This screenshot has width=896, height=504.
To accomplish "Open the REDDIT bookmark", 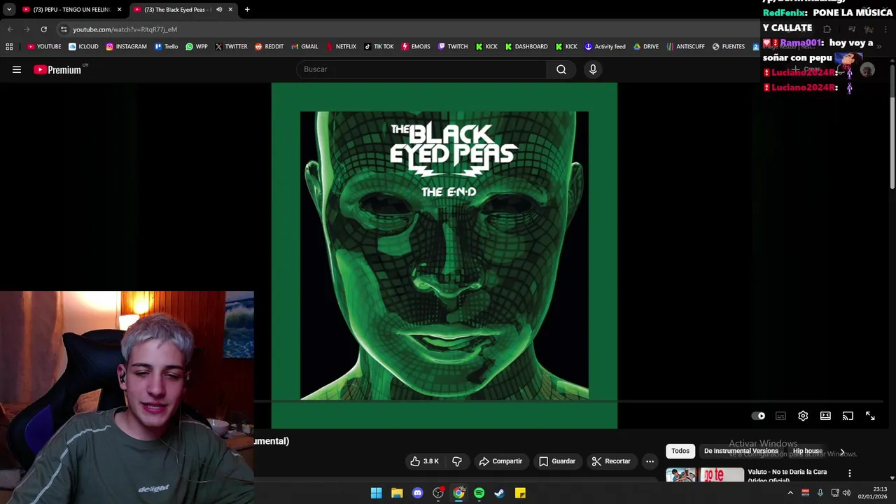I will tap(269, 47).
